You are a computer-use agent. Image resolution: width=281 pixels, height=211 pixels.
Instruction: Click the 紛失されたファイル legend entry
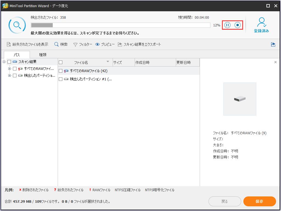[69, 190]
